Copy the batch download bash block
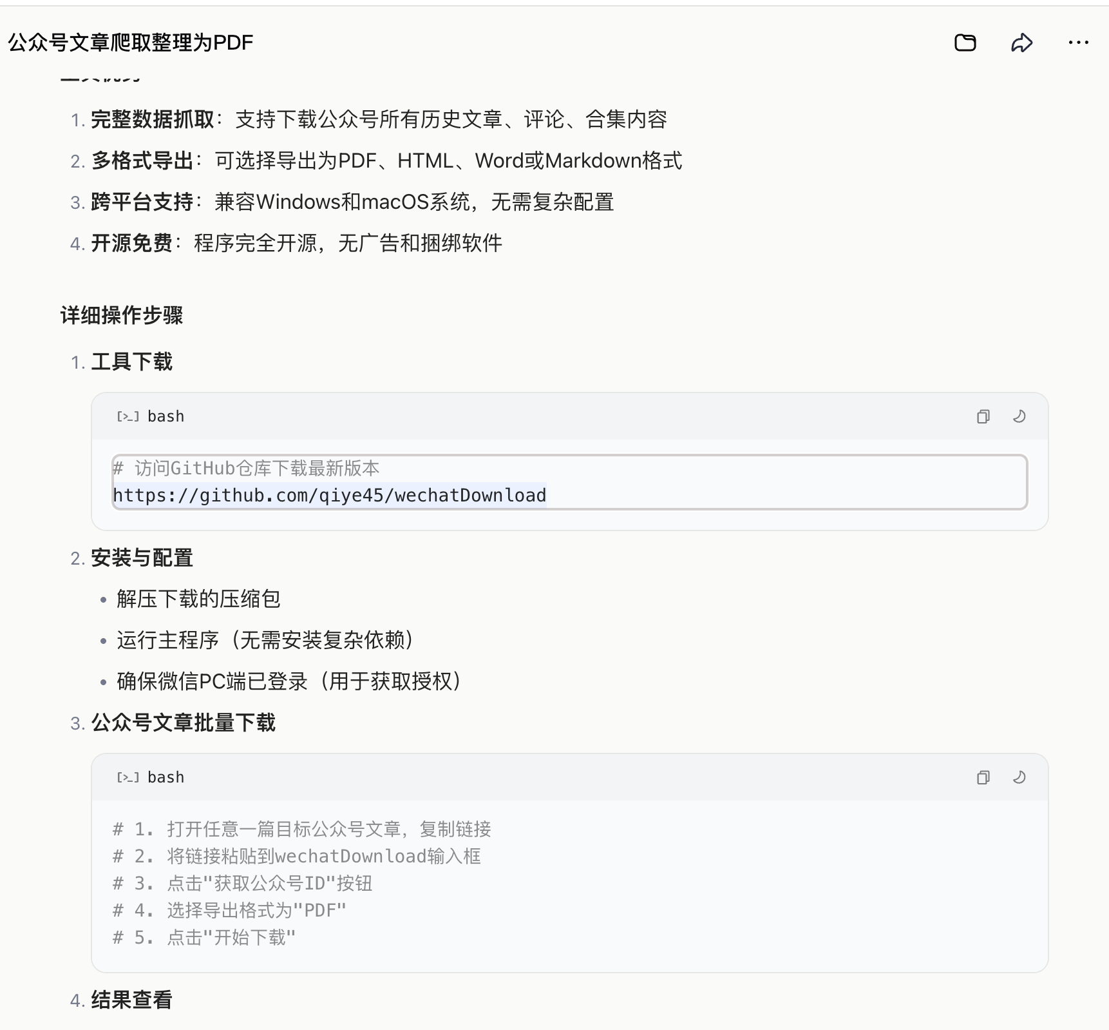This screenshot has height=1030, width=1109. pos(983,777)
